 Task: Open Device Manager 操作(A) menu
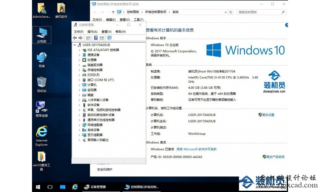92,32
